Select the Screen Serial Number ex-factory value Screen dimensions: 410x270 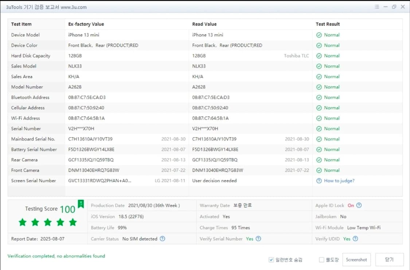click(99, 180)
